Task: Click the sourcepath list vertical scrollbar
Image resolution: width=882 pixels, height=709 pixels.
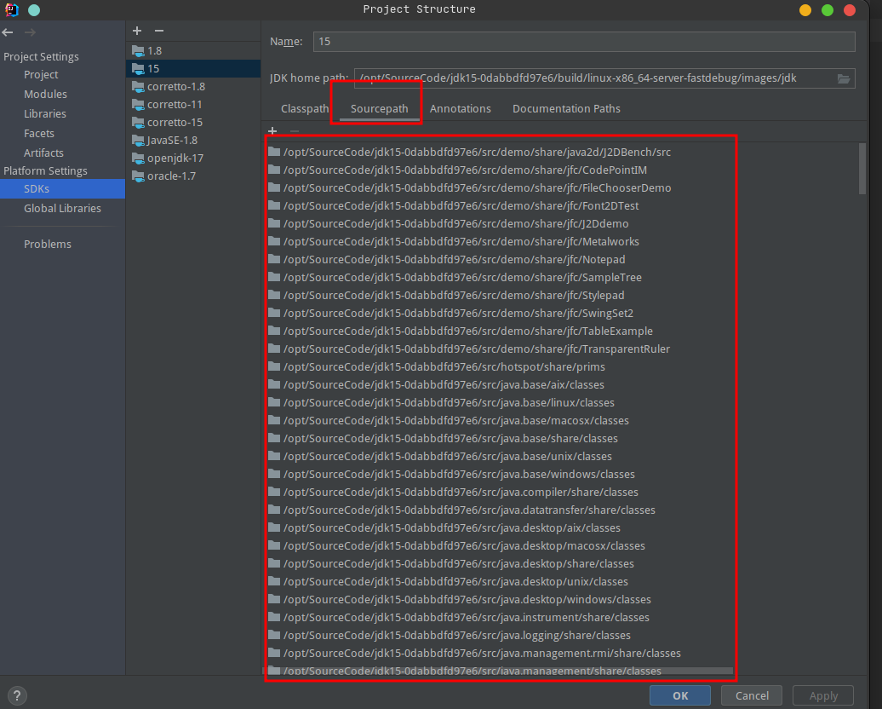Action: [x=862, y=169]
